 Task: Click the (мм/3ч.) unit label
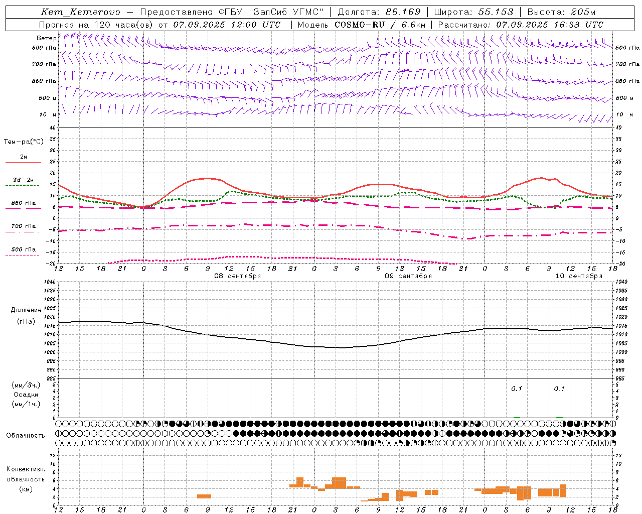(x=26, y=385)
